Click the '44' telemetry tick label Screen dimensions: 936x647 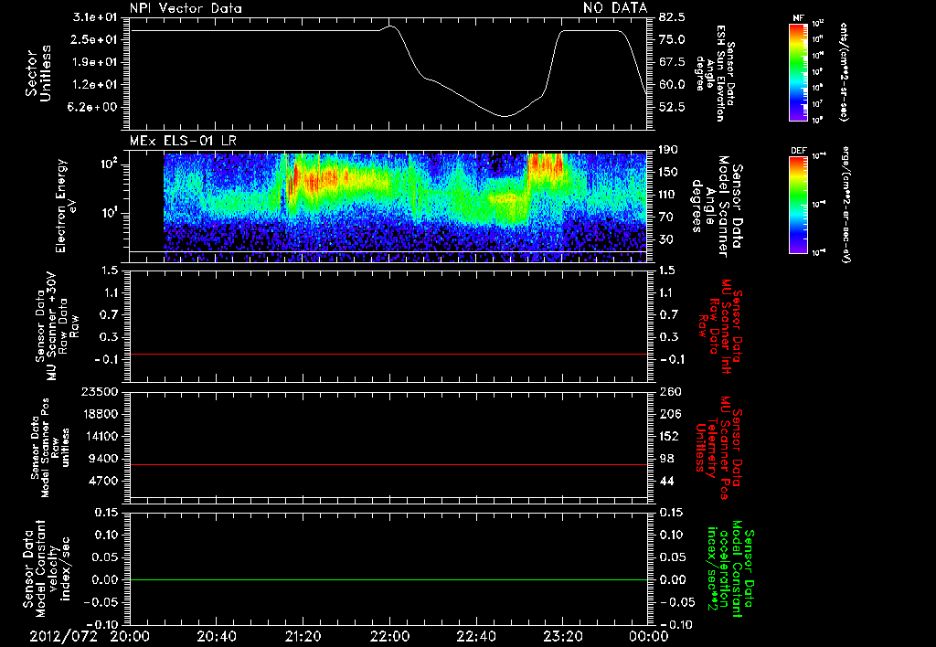pyautogui.click(x=667, y=481)
